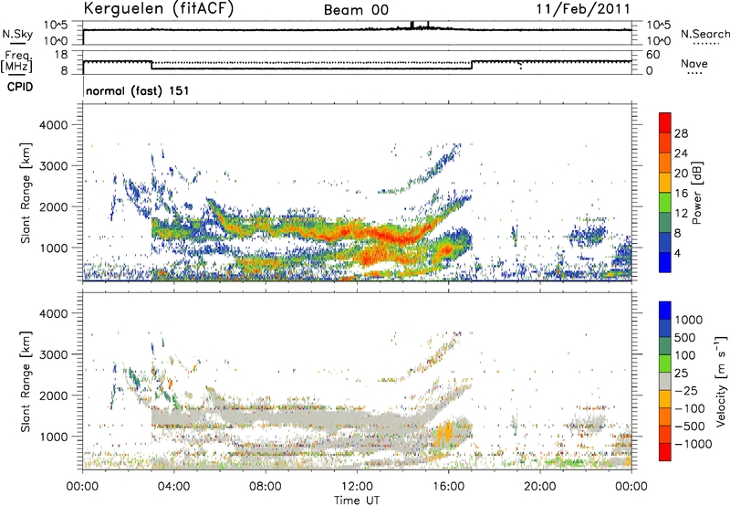The height and width of the screenshot is (506, 730).
Task: Click the -500 label on the velocity colorbar
Action: tap(690, 427)
